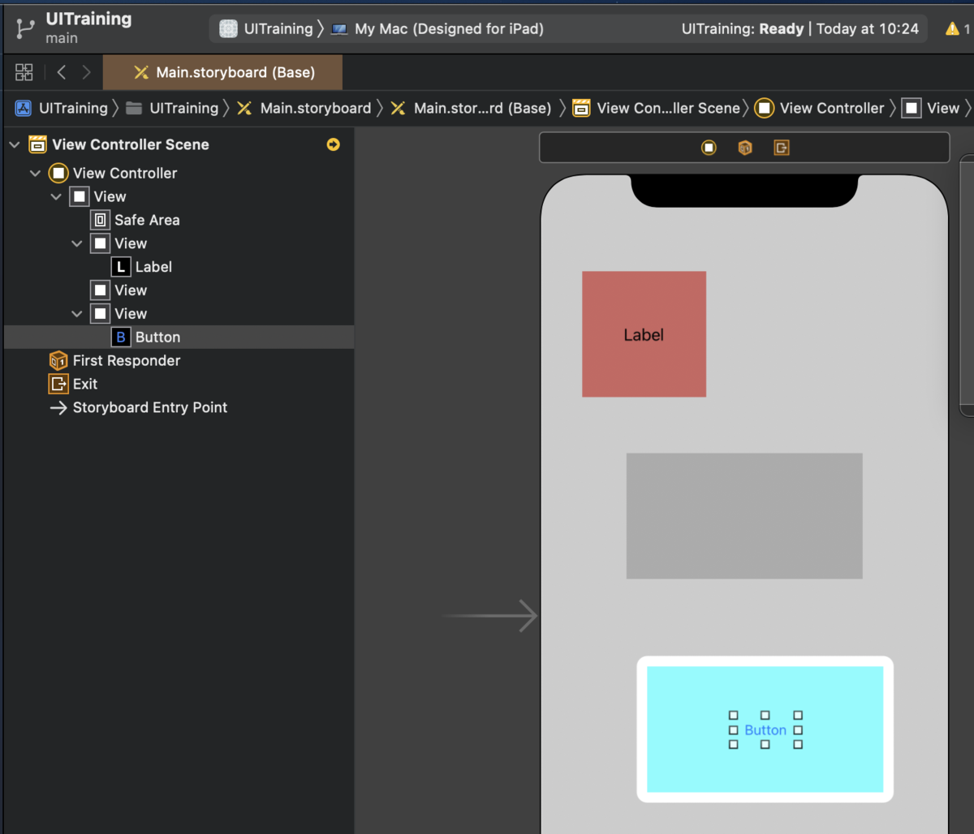Click the Label row L icon
This screenshot has height=834, width=974.
121,267
